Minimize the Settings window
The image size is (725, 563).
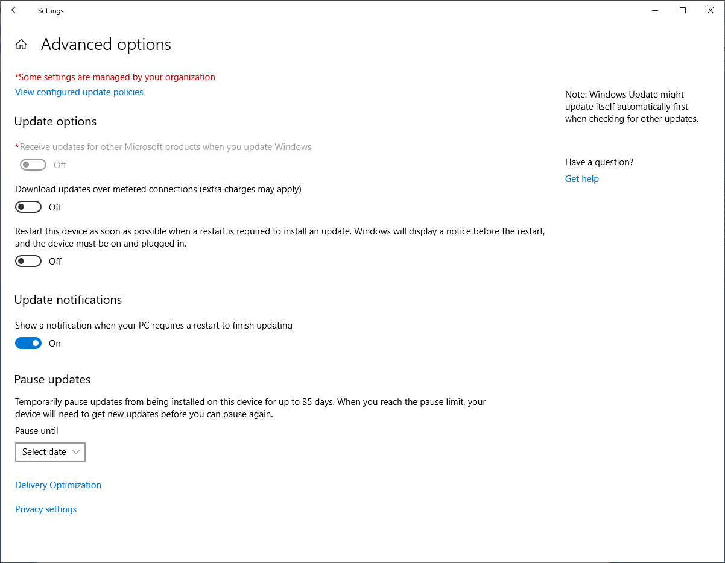tap(655, 10)
